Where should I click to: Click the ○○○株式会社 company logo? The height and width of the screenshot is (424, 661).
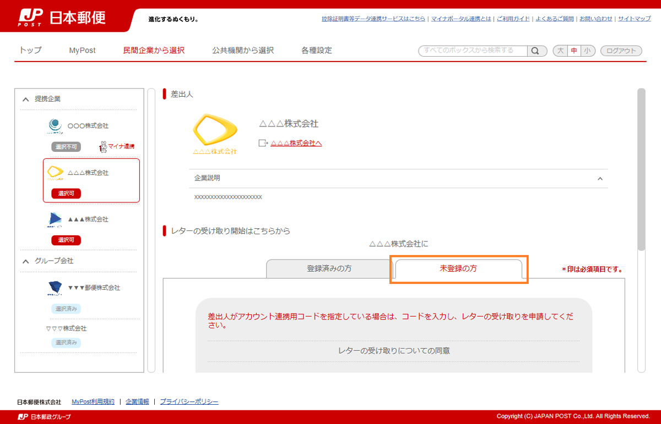pos(55,126)
